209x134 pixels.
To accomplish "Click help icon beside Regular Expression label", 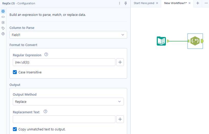I will click(x=46, y=54).
